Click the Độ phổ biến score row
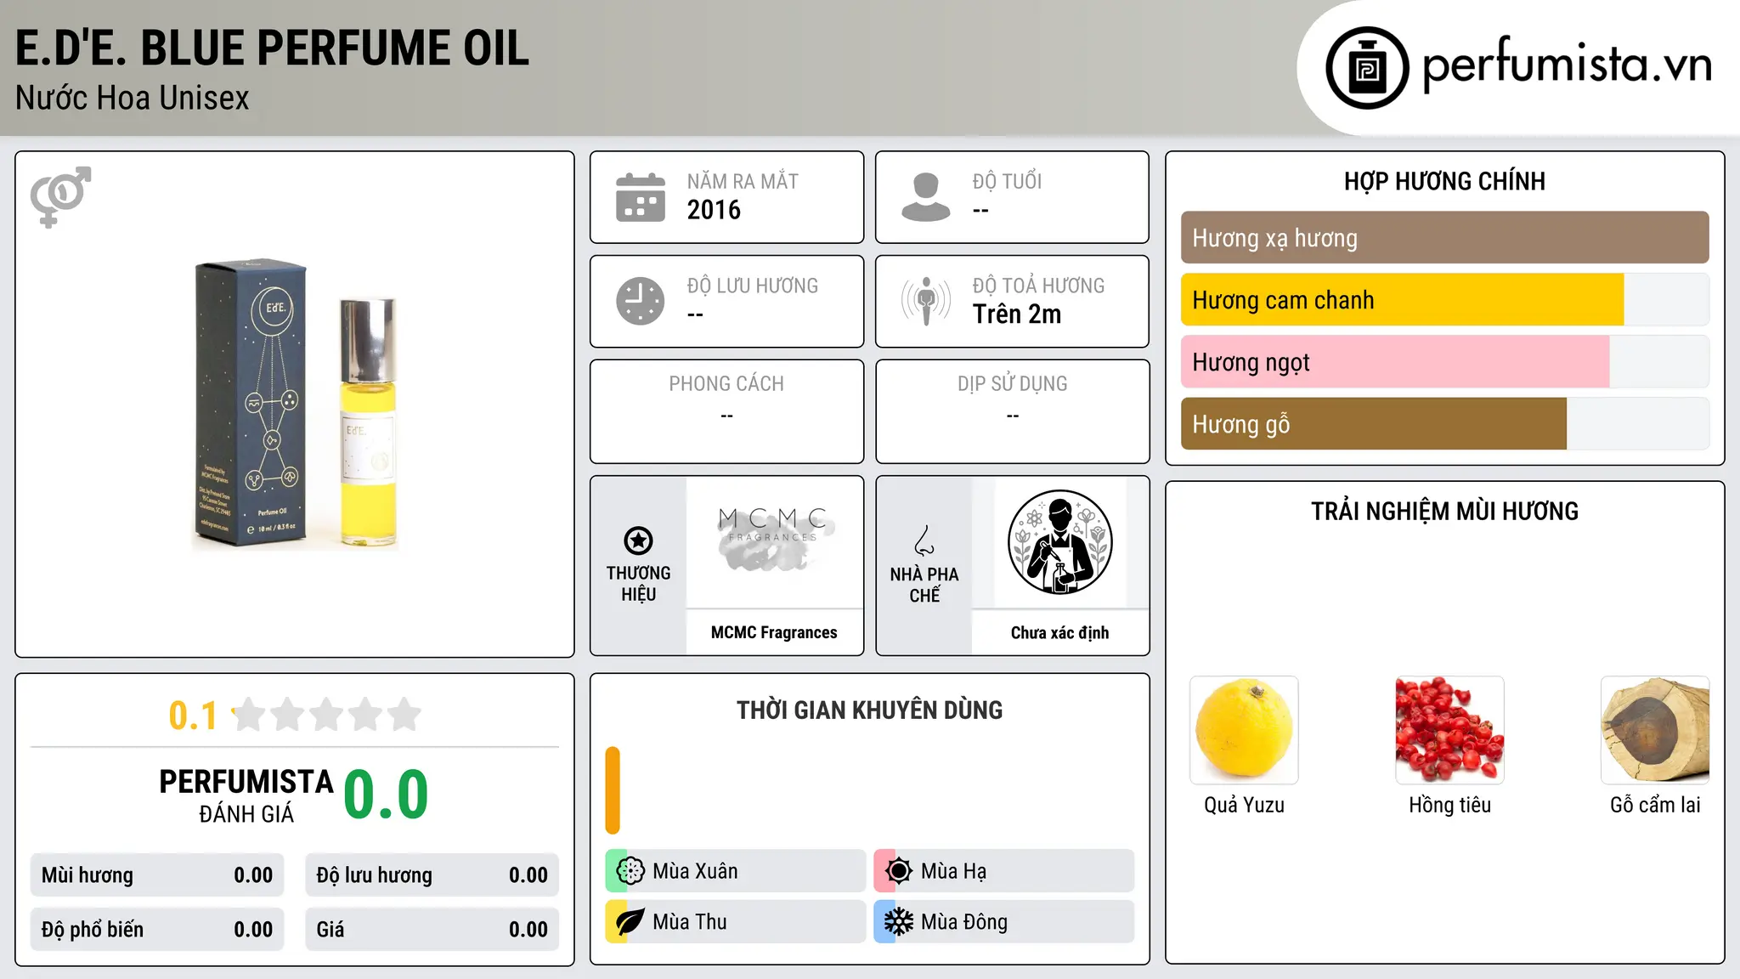1740x979 pixels. (x=157, y=930)
